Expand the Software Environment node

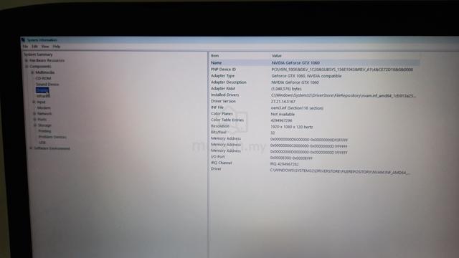31,148
